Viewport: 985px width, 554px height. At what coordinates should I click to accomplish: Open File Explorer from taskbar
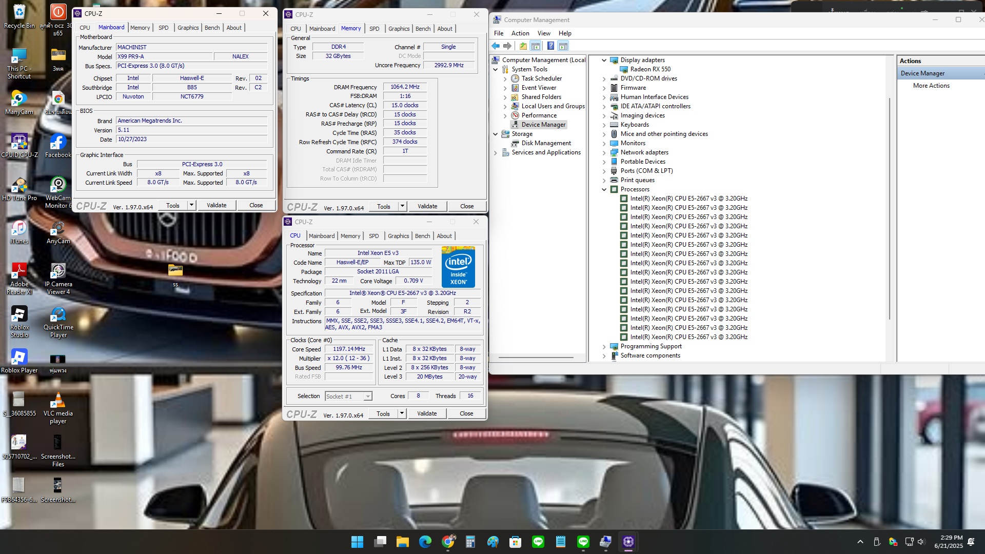tap(402, 542)
